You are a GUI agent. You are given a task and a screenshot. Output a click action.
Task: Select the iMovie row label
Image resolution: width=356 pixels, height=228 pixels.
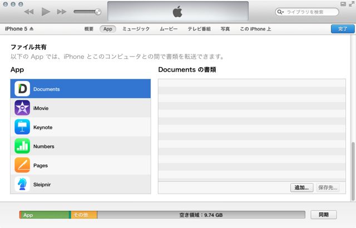click(41, 108)
